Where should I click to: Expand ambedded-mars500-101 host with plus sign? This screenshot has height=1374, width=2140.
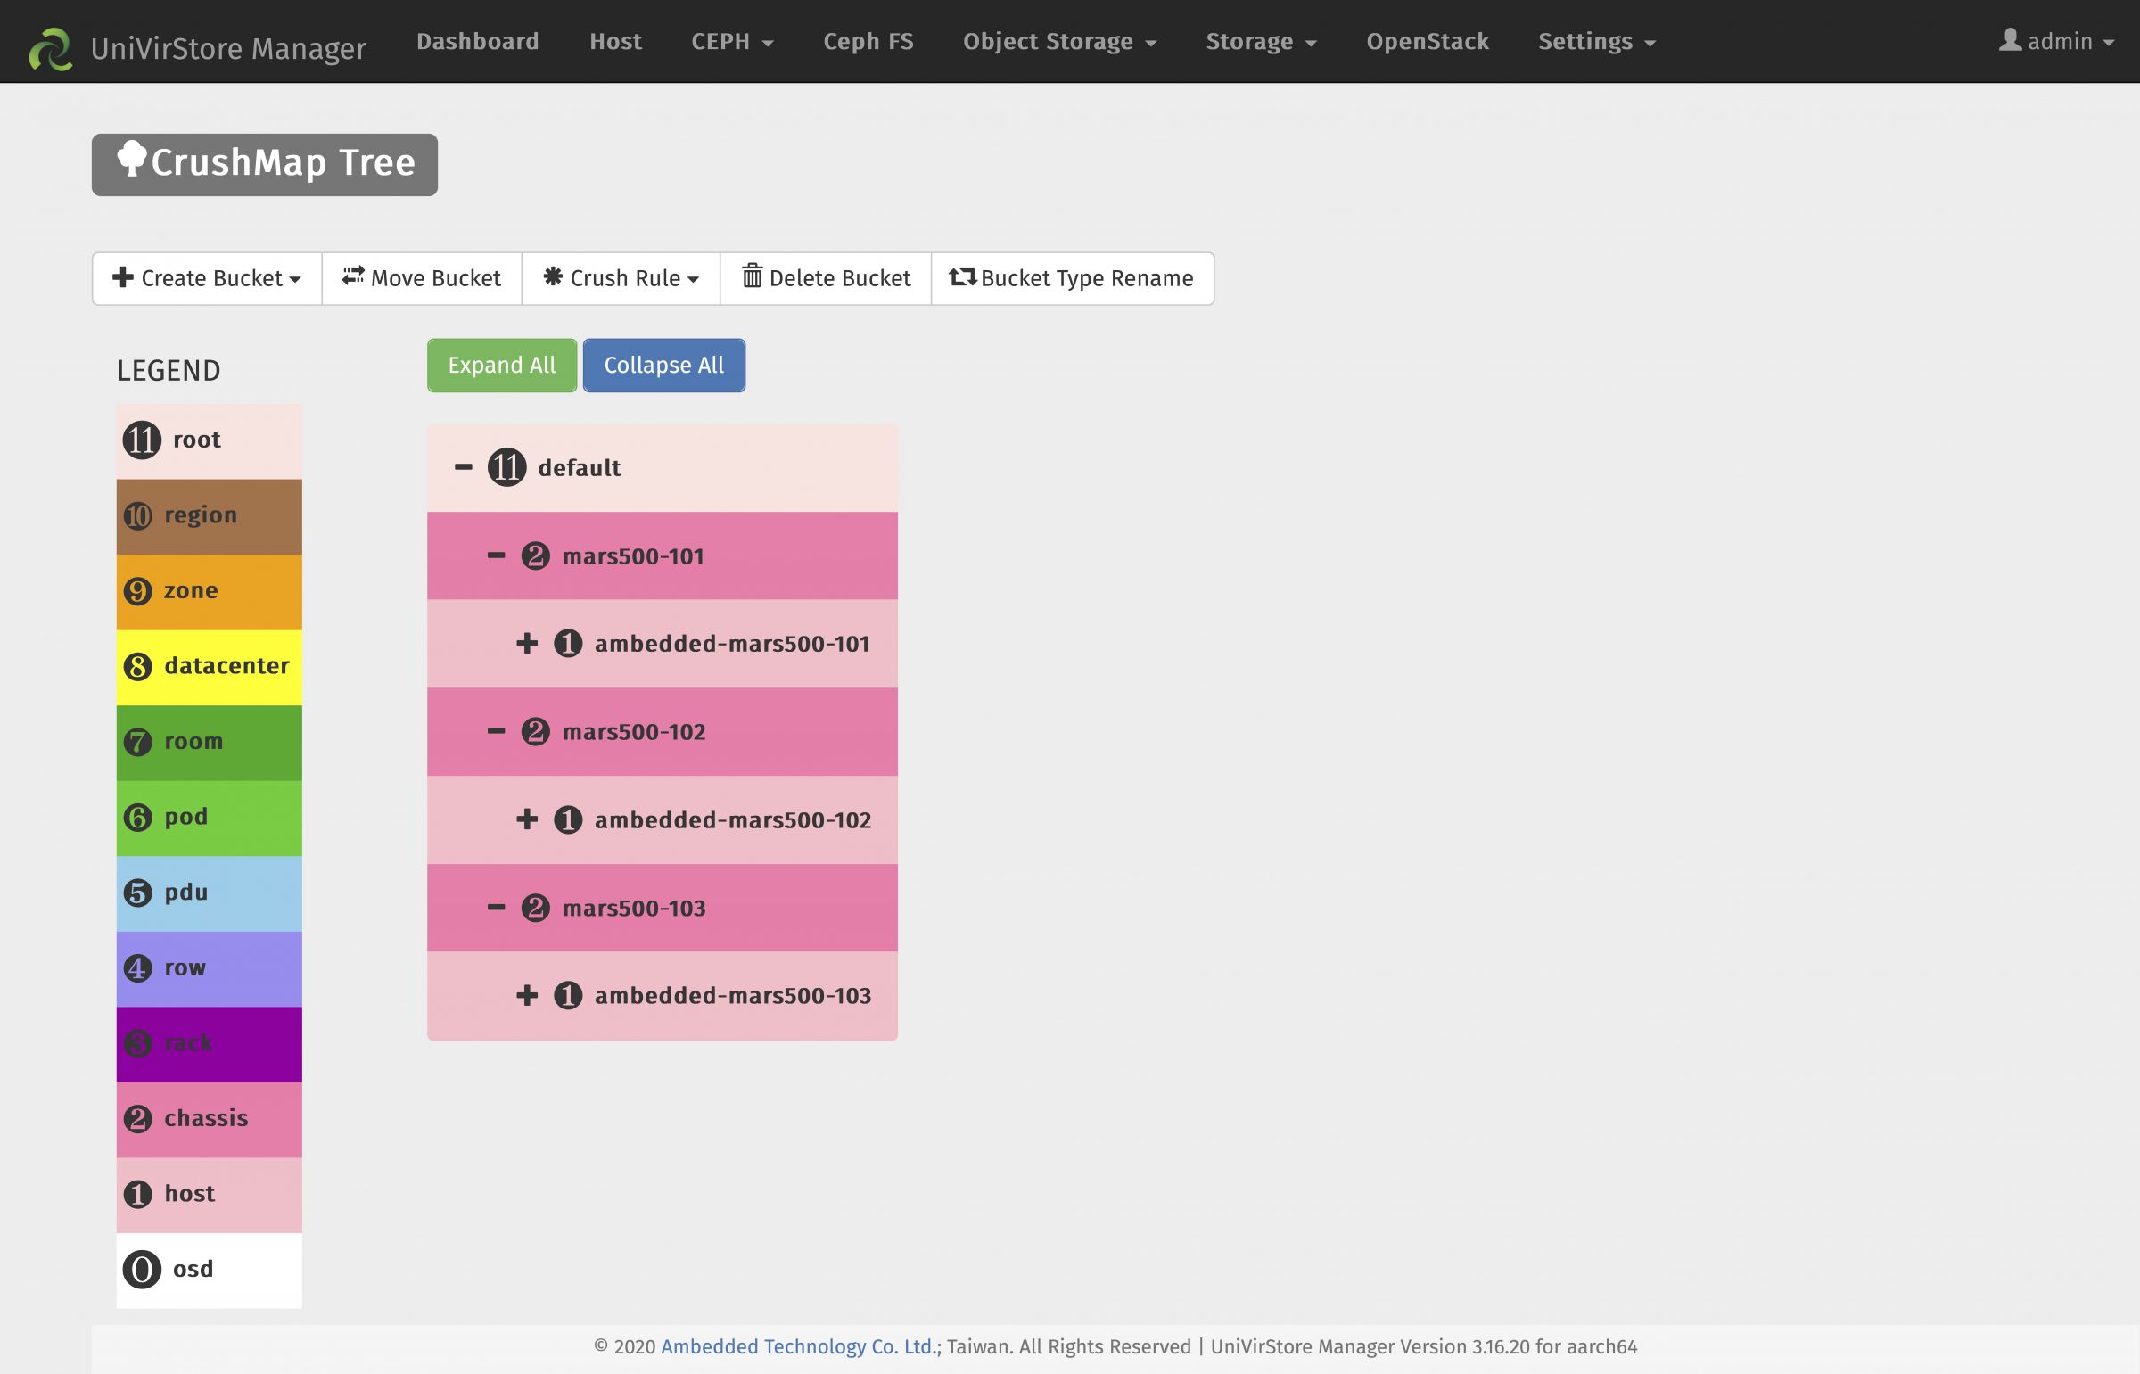point(527,643)
